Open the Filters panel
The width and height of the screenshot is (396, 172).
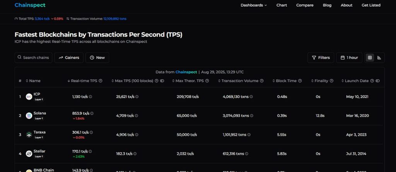321,58
